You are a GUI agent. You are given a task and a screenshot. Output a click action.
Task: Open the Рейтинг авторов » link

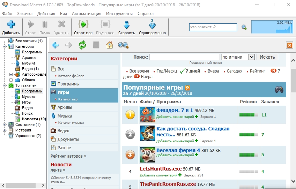[68, 156]
